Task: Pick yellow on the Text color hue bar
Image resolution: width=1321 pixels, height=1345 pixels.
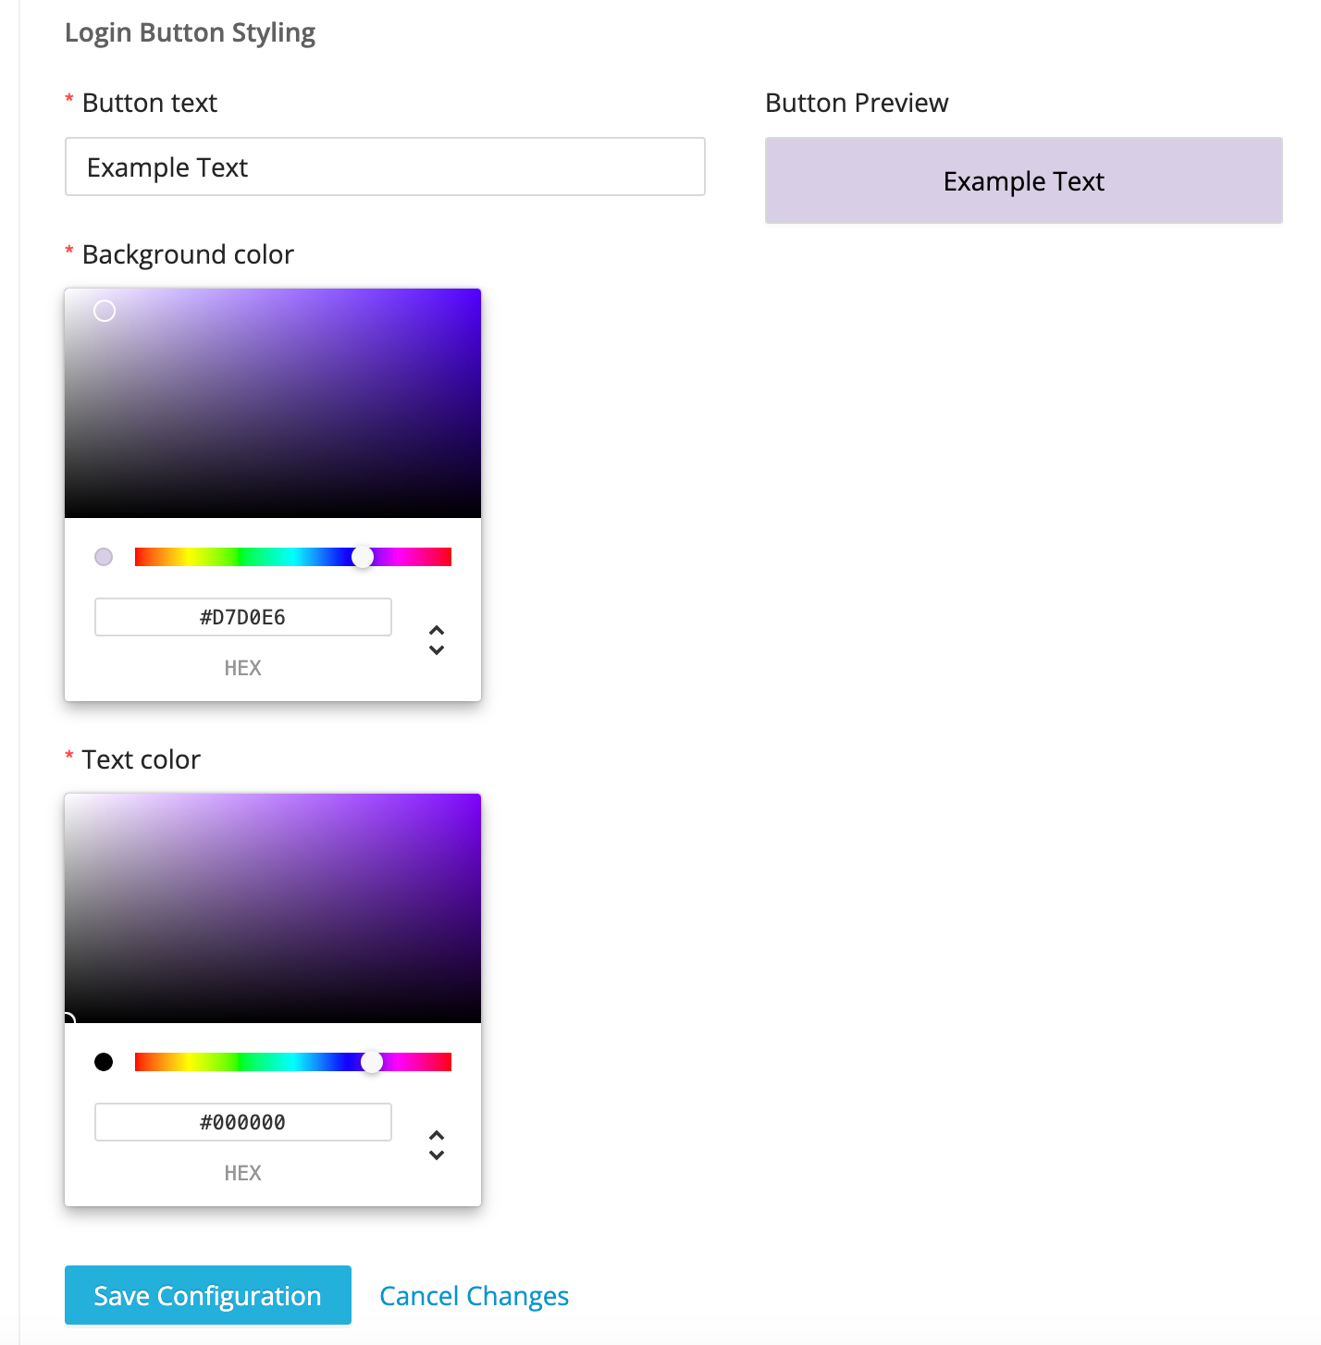Action: pos(188,1062)
